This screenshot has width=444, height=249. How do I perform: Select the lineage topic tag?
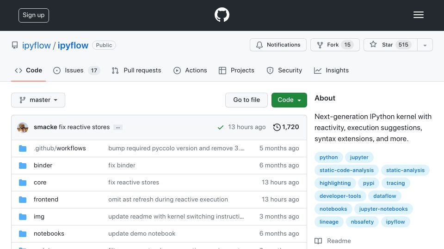click(329, 222)
